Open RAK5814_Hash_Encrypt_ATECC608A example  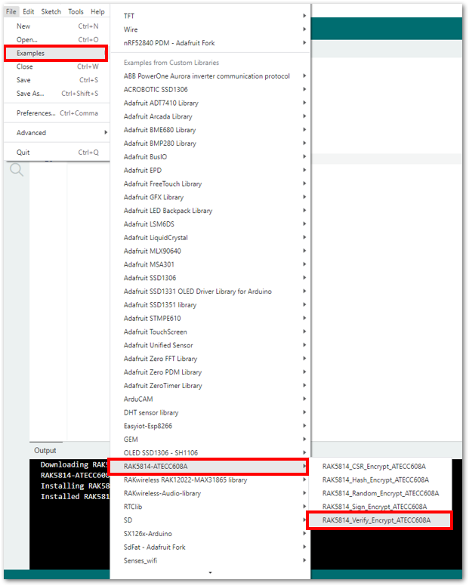(381, 480)
